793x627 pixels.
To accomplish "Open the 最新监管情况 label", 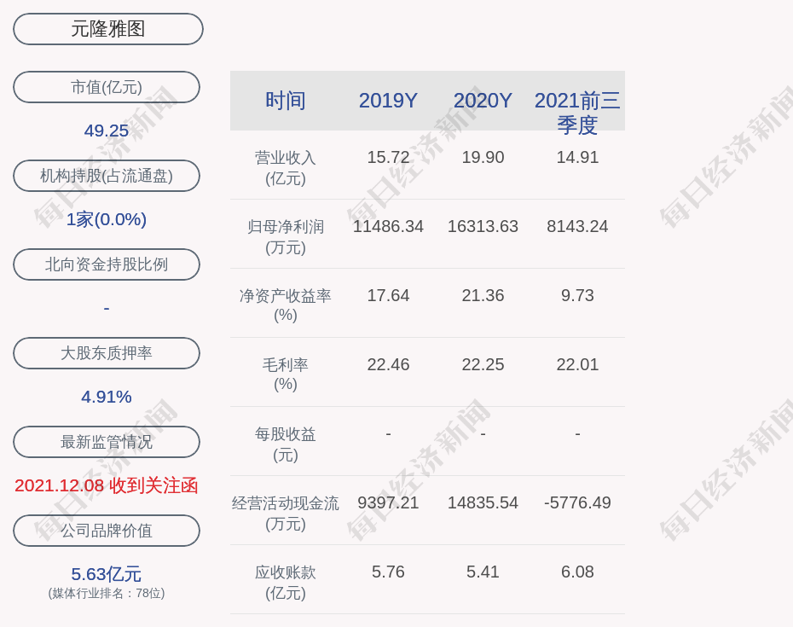I will pyautogui.click(x=107, y=442).
